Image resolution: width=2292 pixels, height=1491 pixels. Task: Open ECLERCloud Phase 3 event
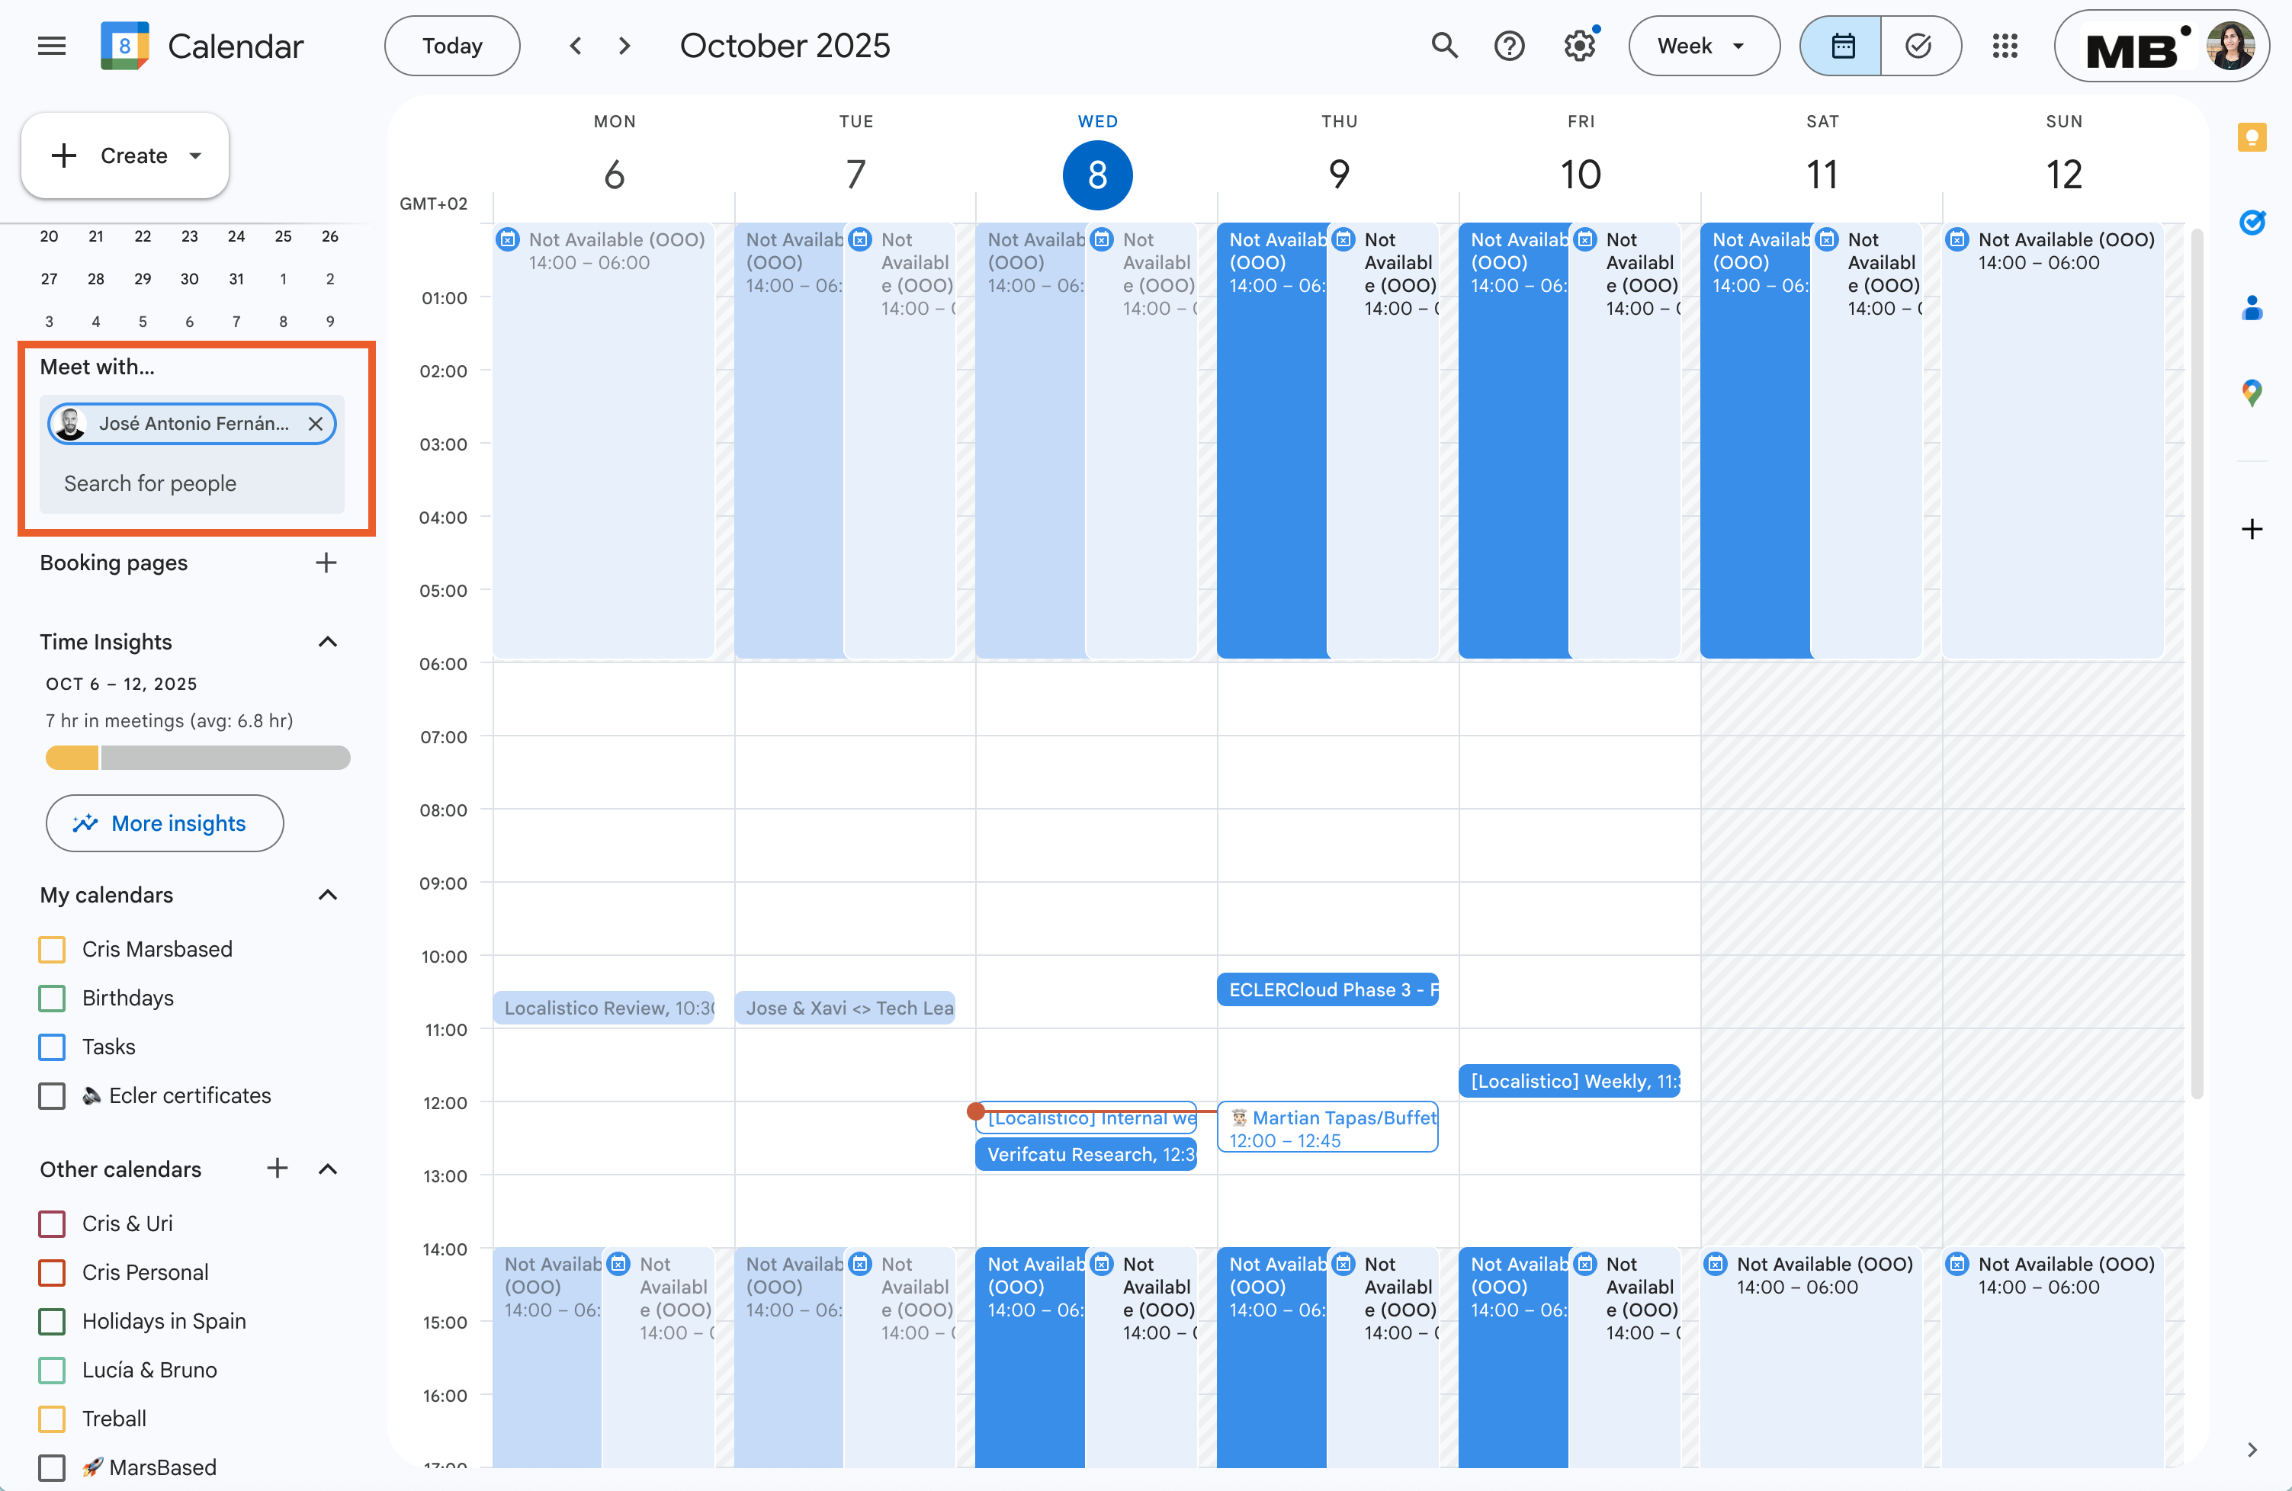tap(1327, 989)
